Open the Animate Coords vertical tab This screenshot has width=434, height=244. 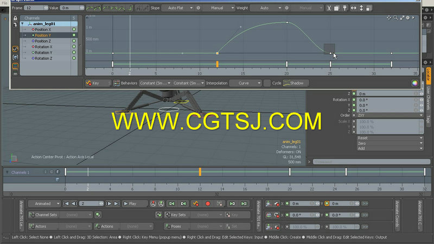tap(397, 215)
